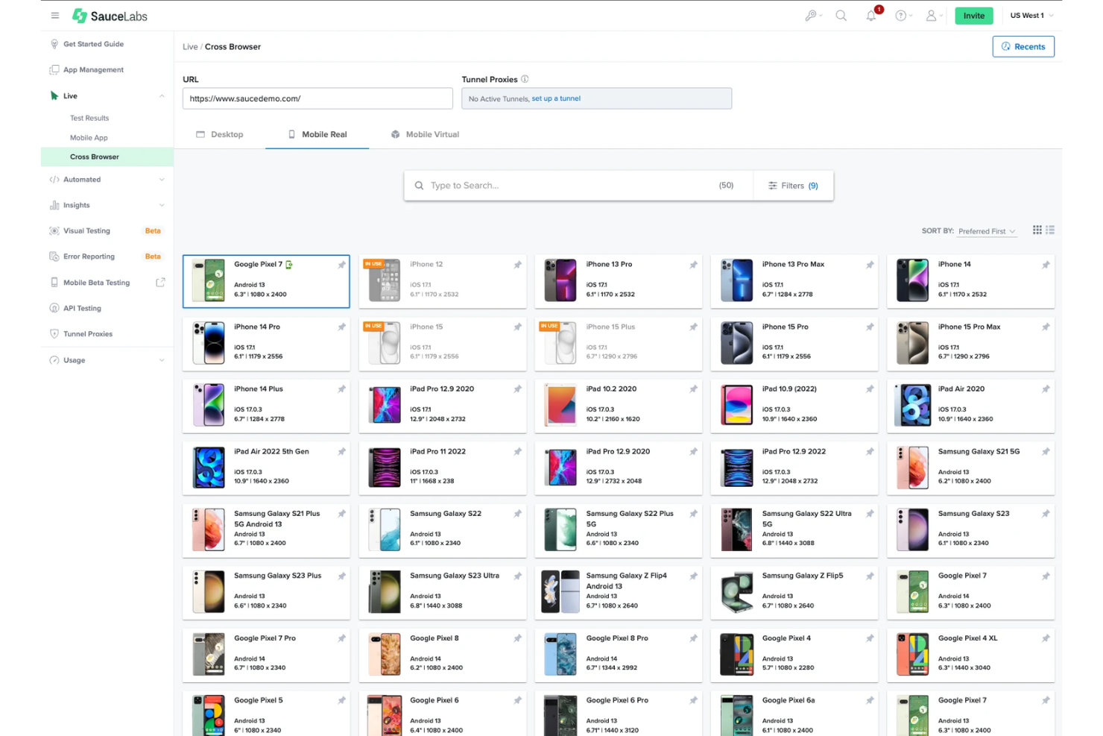The height and width of the screenshot is (736, 1103).
Task: Select the Google Pixel 4 XL card
Action: click(x=970, y=655)
